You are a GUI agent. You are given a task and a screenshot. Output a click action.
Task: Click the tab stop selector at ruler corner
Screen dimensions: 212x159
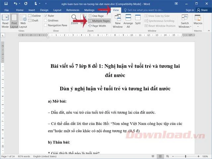(x=3, y=35)
